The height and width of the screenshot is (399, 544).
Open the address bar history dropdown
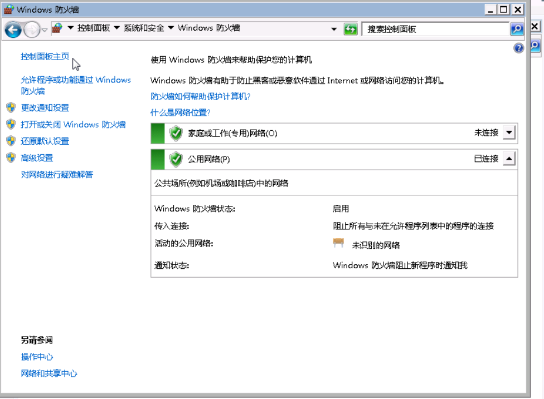pos(334,29)
